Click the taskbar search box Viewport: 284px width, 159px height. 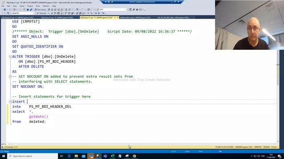32,156
